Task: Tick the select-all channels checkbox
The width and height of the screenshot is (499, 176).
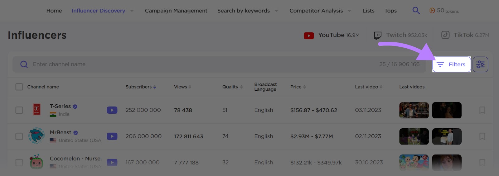Action: [x=19, y=87]
